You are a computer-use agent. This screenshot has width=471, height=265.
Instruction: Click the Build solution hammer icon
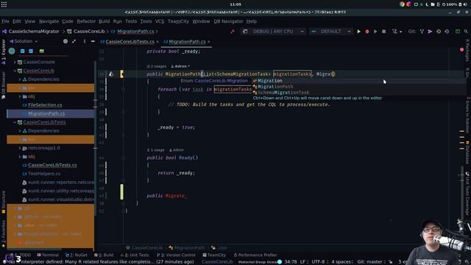pos(233,31)
